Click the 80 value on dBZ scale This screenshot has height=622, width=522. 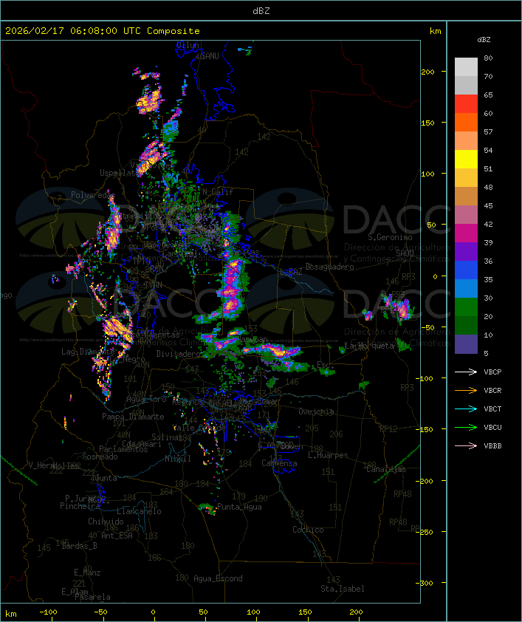(488, 58)
